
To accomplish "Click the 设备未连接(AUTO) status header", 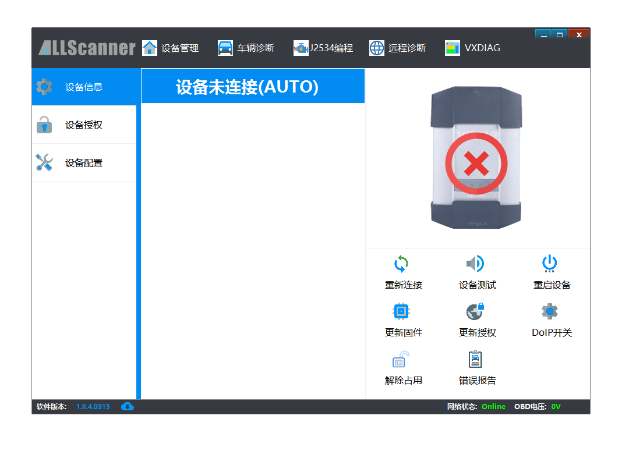I will click(253, 86).
